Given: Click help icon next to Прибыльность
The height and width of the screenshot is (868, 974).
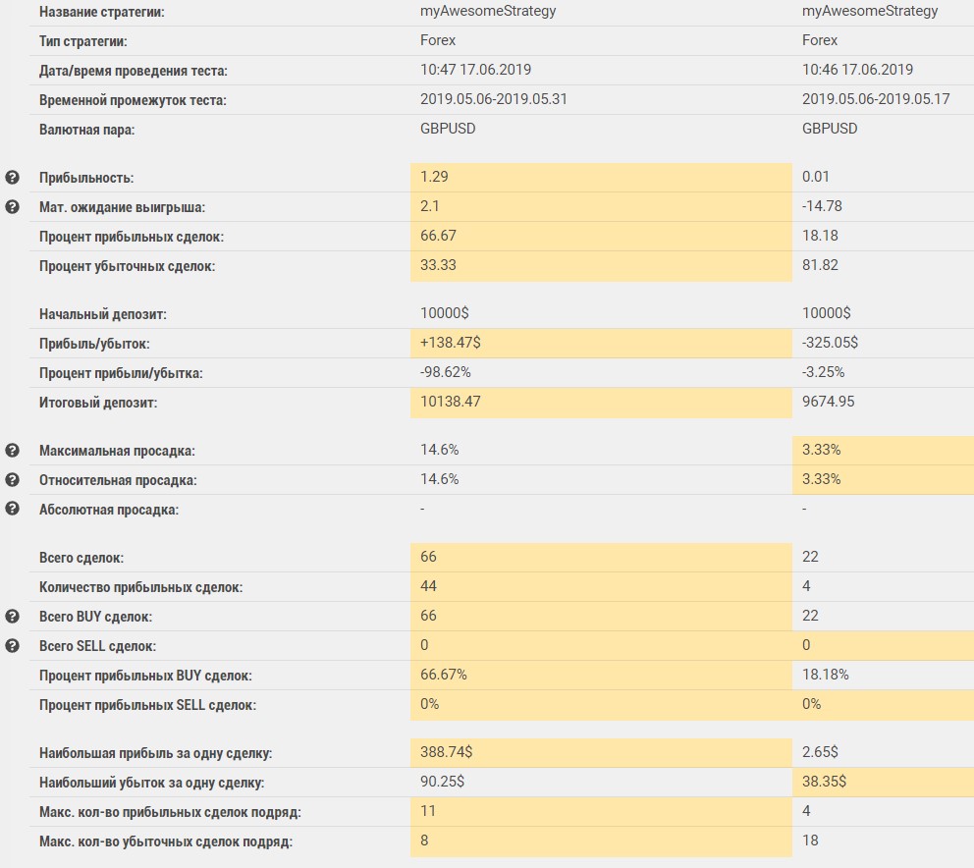Looking at the screenshot, I should pos(13,178).
